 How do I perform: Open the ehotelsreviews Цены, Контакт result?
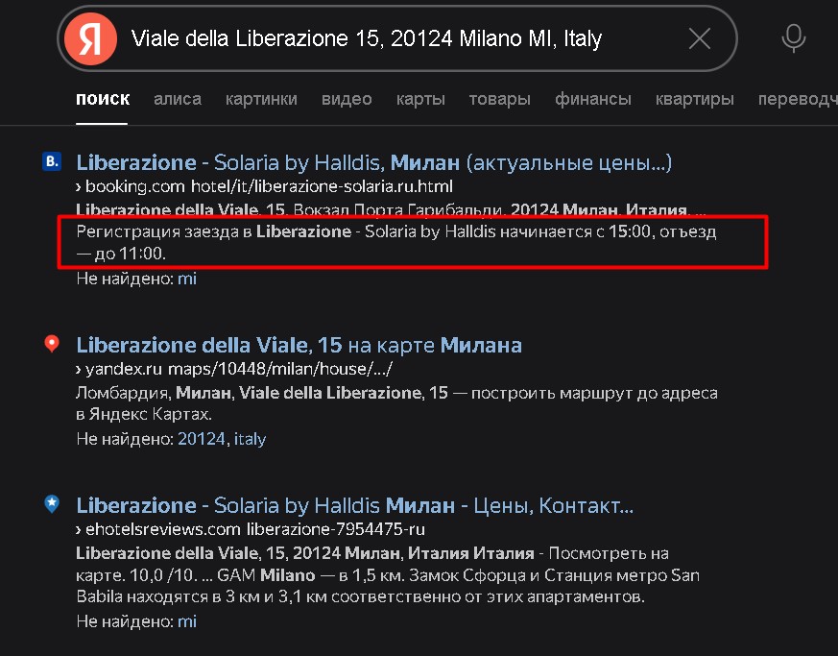tap(354, 504)
